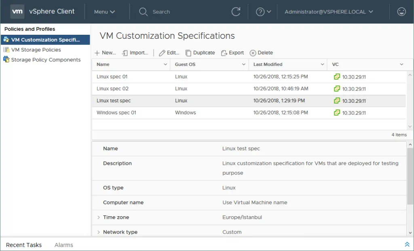This screenshot has width=414, height=251.
Task: Click the smiley feedback icon
Action: (401, 12)
